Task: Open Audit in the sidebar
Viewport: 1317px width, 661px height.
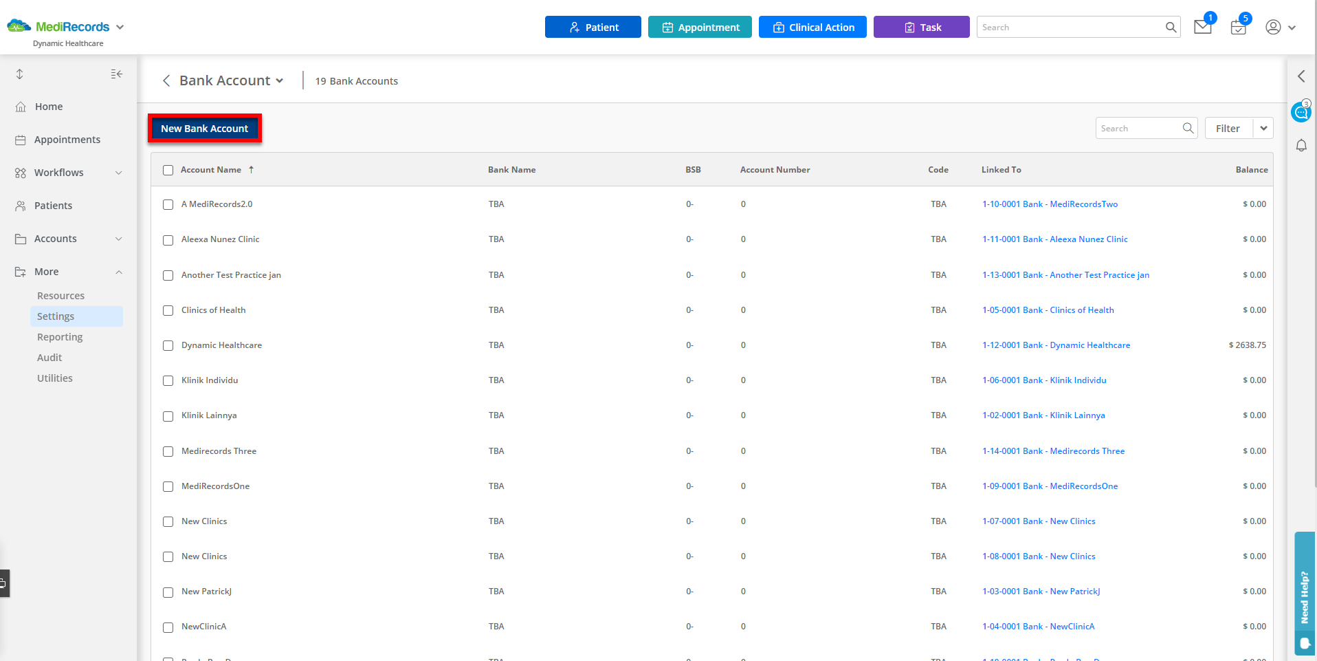Action: [49, 358]
